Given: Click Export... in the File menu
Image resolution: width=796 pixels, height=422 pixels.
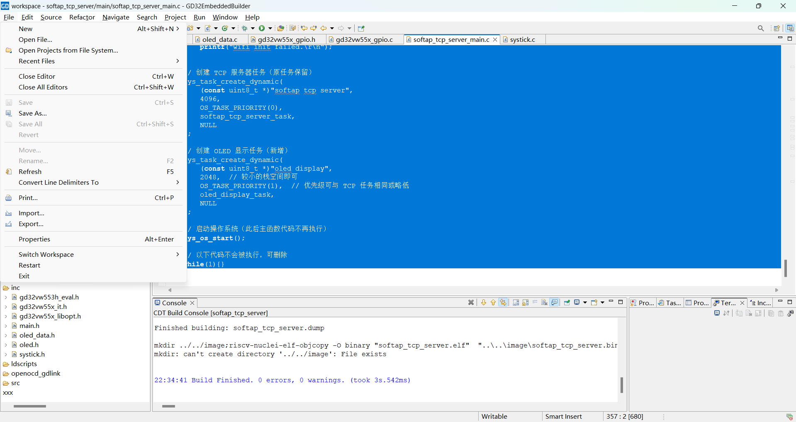Looking at the screenshot, I should pos(31,224).
